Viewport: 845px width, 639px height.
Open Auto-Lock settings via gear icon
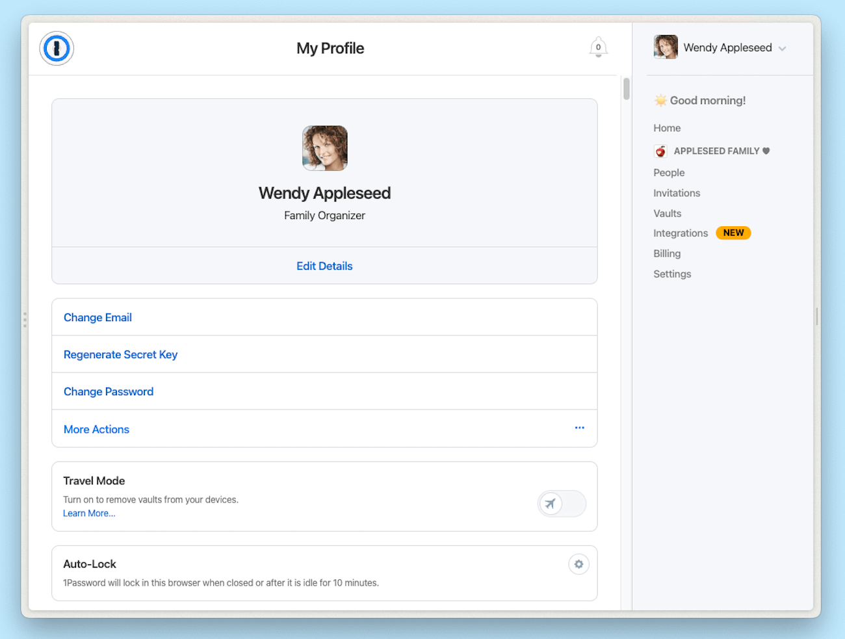point(578,564)
